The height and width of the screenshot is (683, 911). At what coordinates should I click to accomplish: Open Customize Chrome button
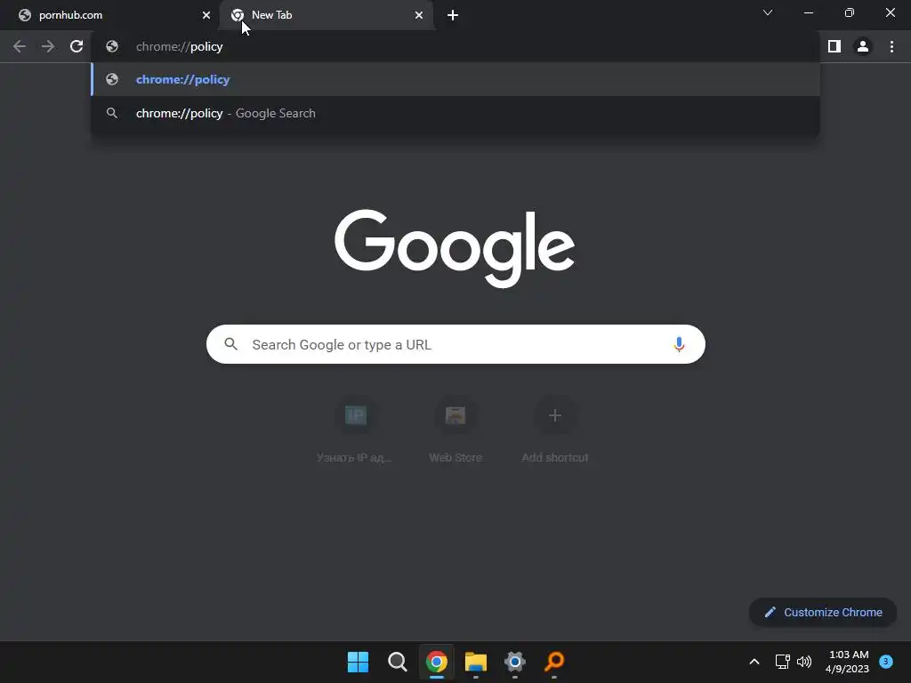pyautogui.click(x=823, y=612)
